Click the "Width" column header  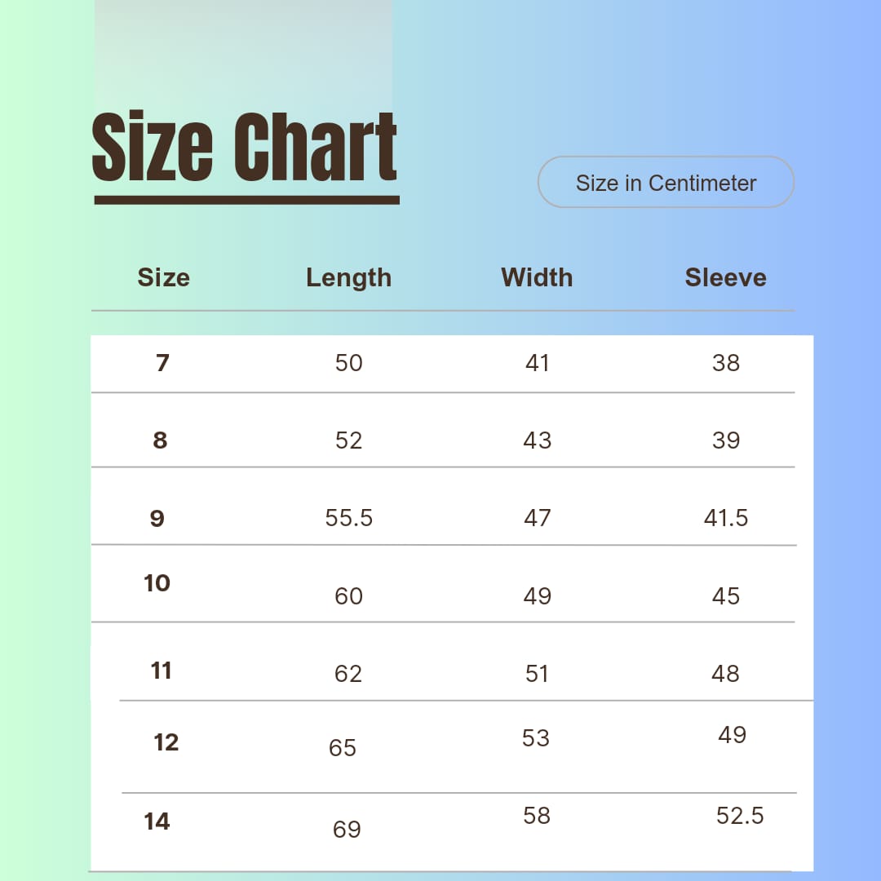[x=537, y=277]
